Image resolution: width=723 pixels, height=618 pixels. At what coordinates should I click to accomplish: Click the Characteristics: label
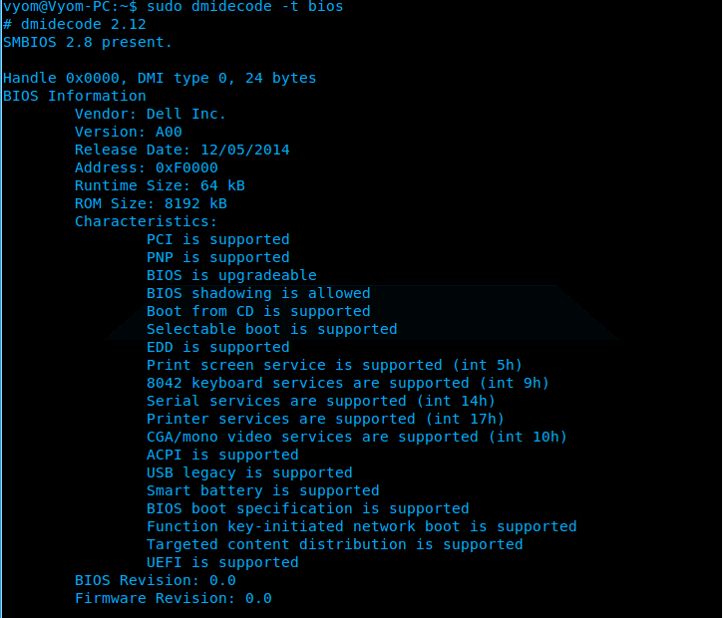coord(146,222)
